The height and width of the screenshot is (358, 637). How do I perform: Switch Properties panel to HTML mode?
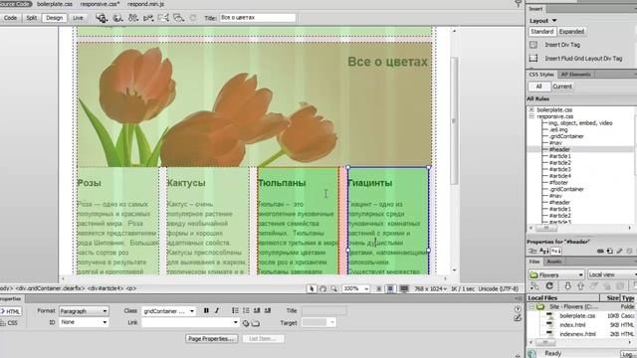pos(10,311)
